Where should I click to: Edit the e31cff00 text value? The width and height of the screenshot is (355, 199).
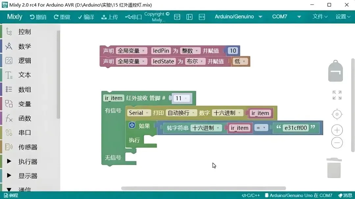tap(296, 128)
